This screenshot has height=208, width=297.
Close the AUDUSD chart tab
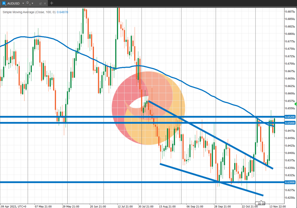[x=45, y=4]
